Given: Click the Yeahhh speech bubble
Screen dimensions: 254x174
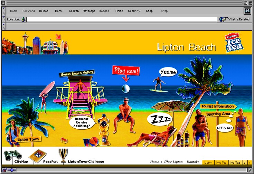Looking at the screenshot, I should (168, 72).
